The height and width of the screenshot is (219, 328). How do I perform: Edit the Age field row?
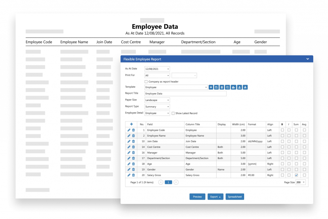[129, 164]
